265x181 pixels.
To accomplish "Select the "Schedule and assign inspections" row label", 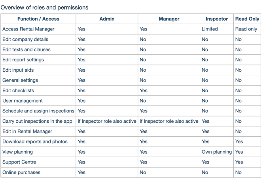I will coord(38,111).
